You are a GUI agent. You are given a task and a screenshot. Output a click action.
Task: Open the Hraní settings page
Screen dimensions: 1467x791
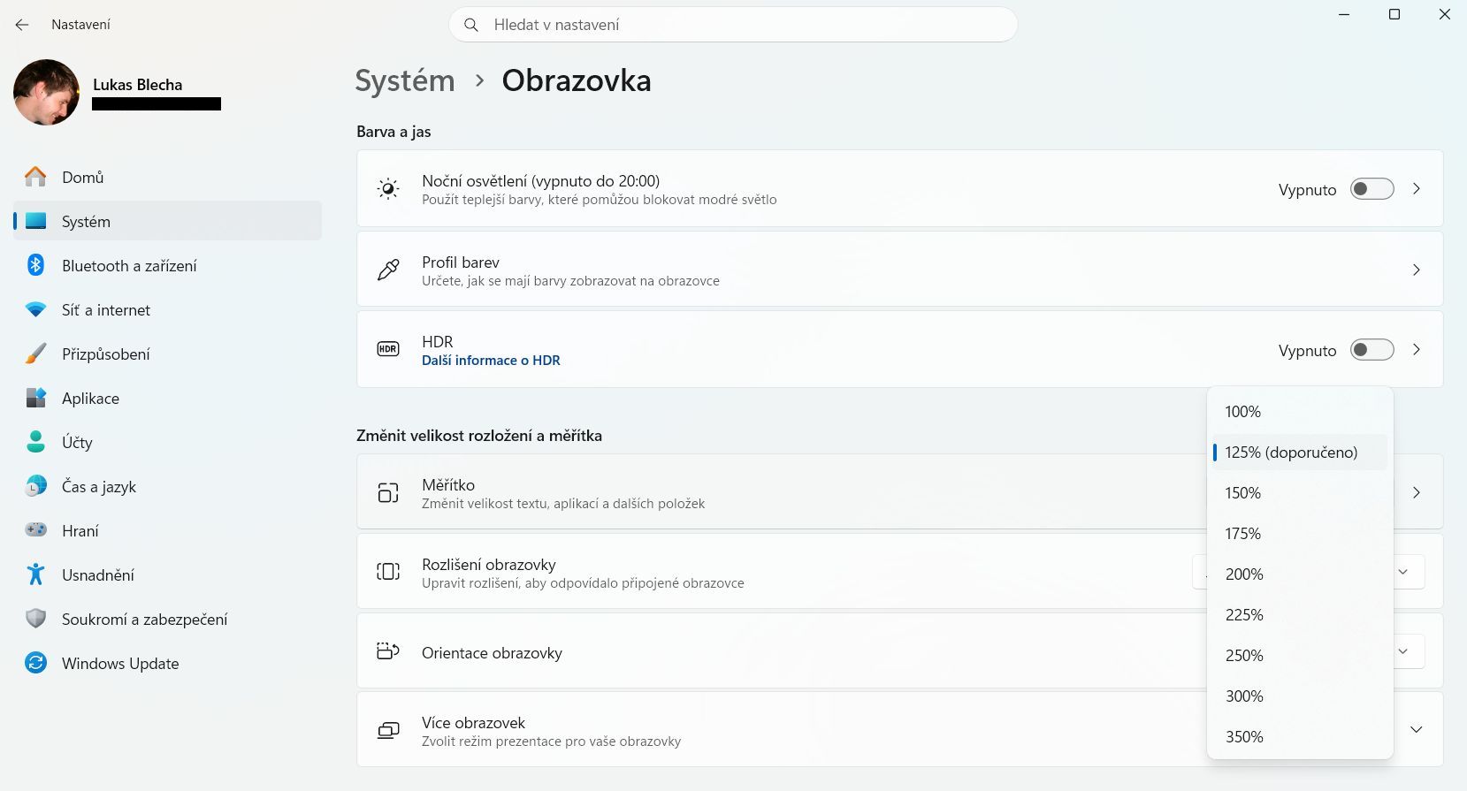tap(167, 530)
